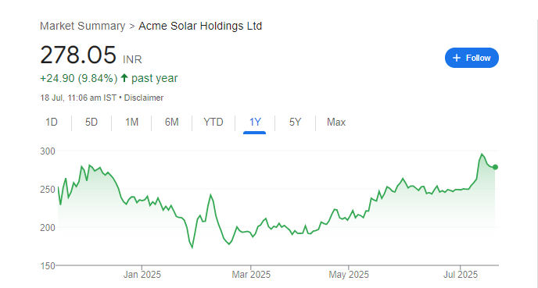Click the Mar 2025 axis label
Viewport: 538px width, 288px height.
click(251, 275)
